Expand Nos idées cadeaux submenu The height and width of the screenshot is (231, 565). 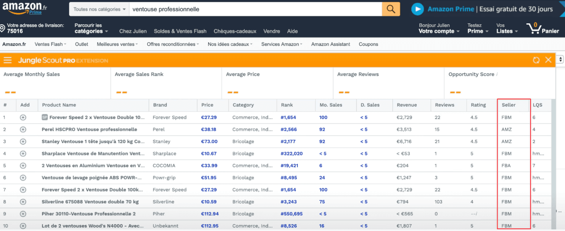click(x=230, y=44)
